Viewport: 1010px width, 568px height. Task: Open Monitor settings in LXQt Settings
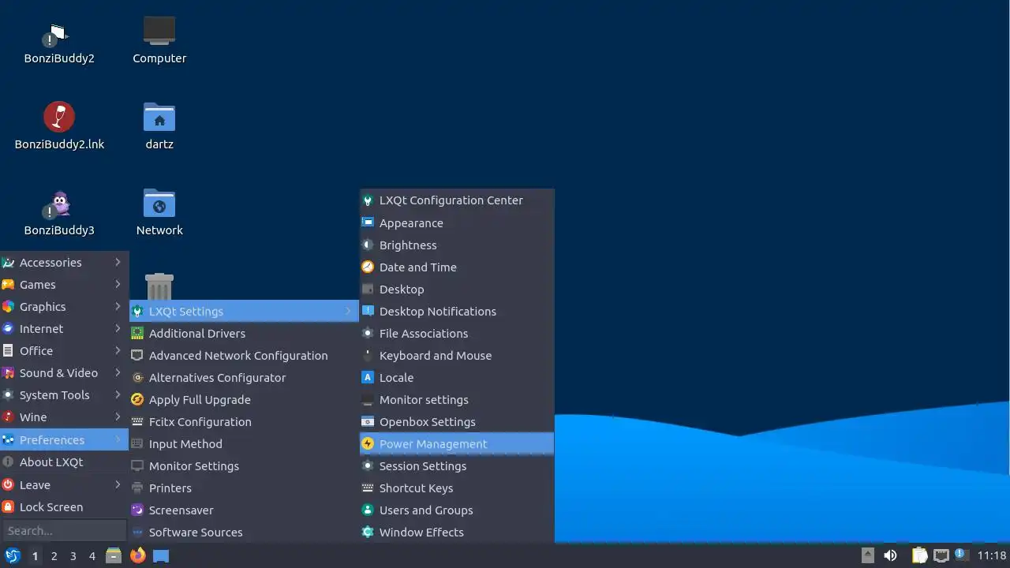(x=457, y=399)
